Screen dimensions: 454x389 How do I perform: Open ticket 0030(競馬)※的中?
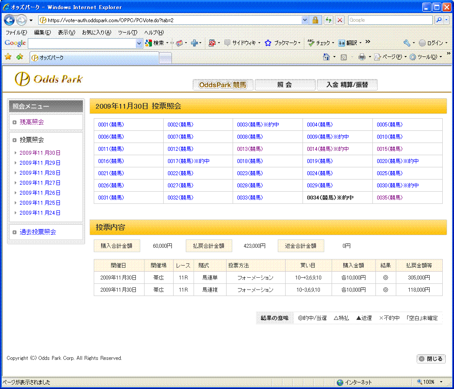(398, 186)
